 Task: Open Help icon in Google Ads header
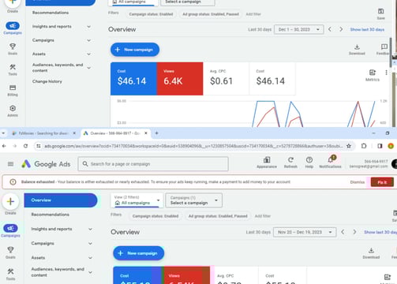point(309,160)
